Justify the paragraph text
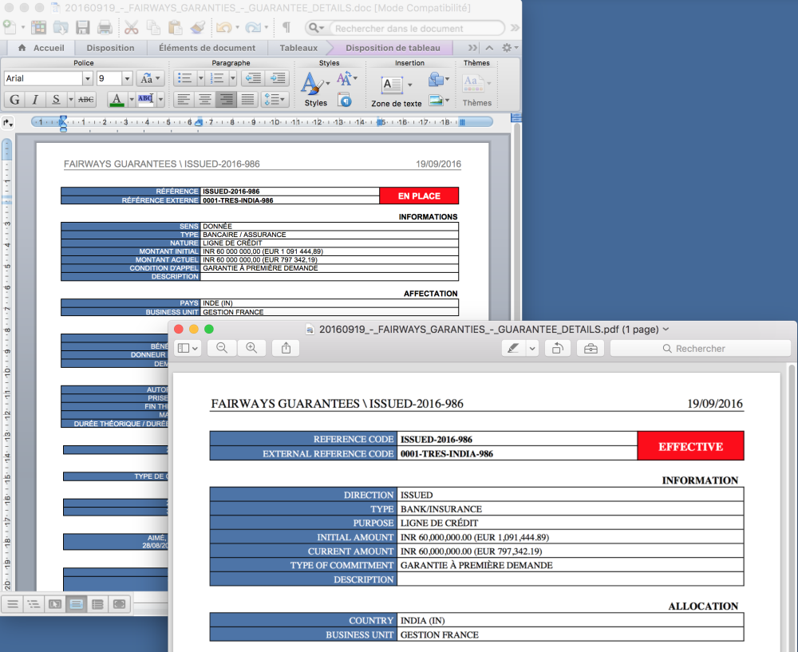The height and width of the screenshot is (652, 798). point(247,99)
